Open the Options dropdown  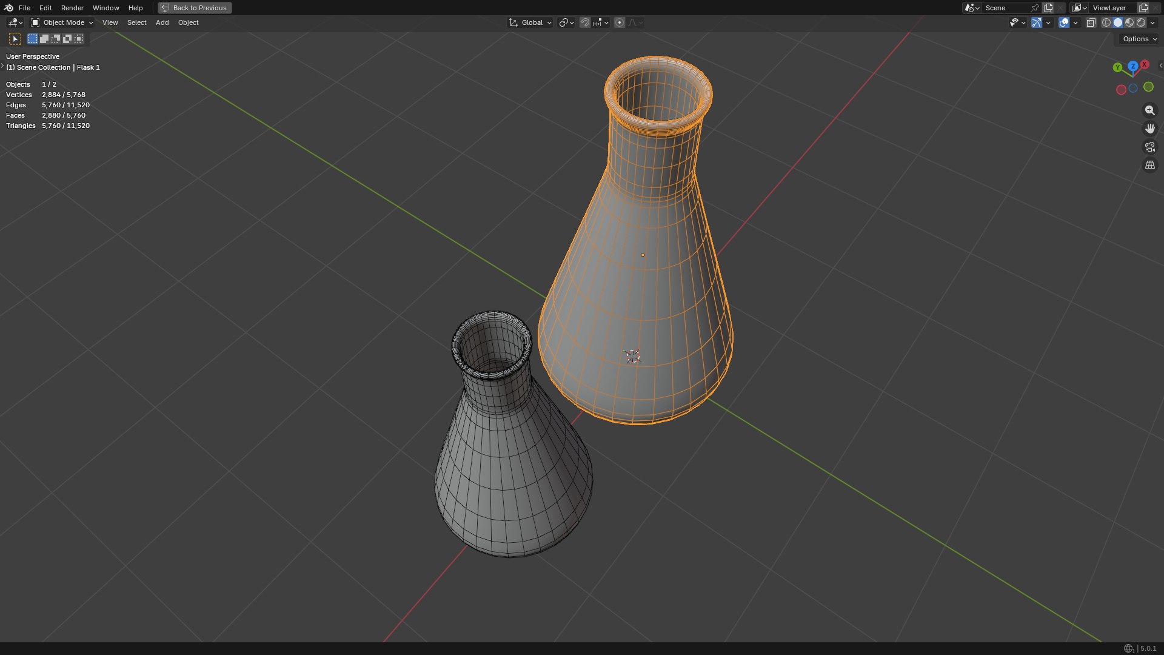coord(1140,39)
